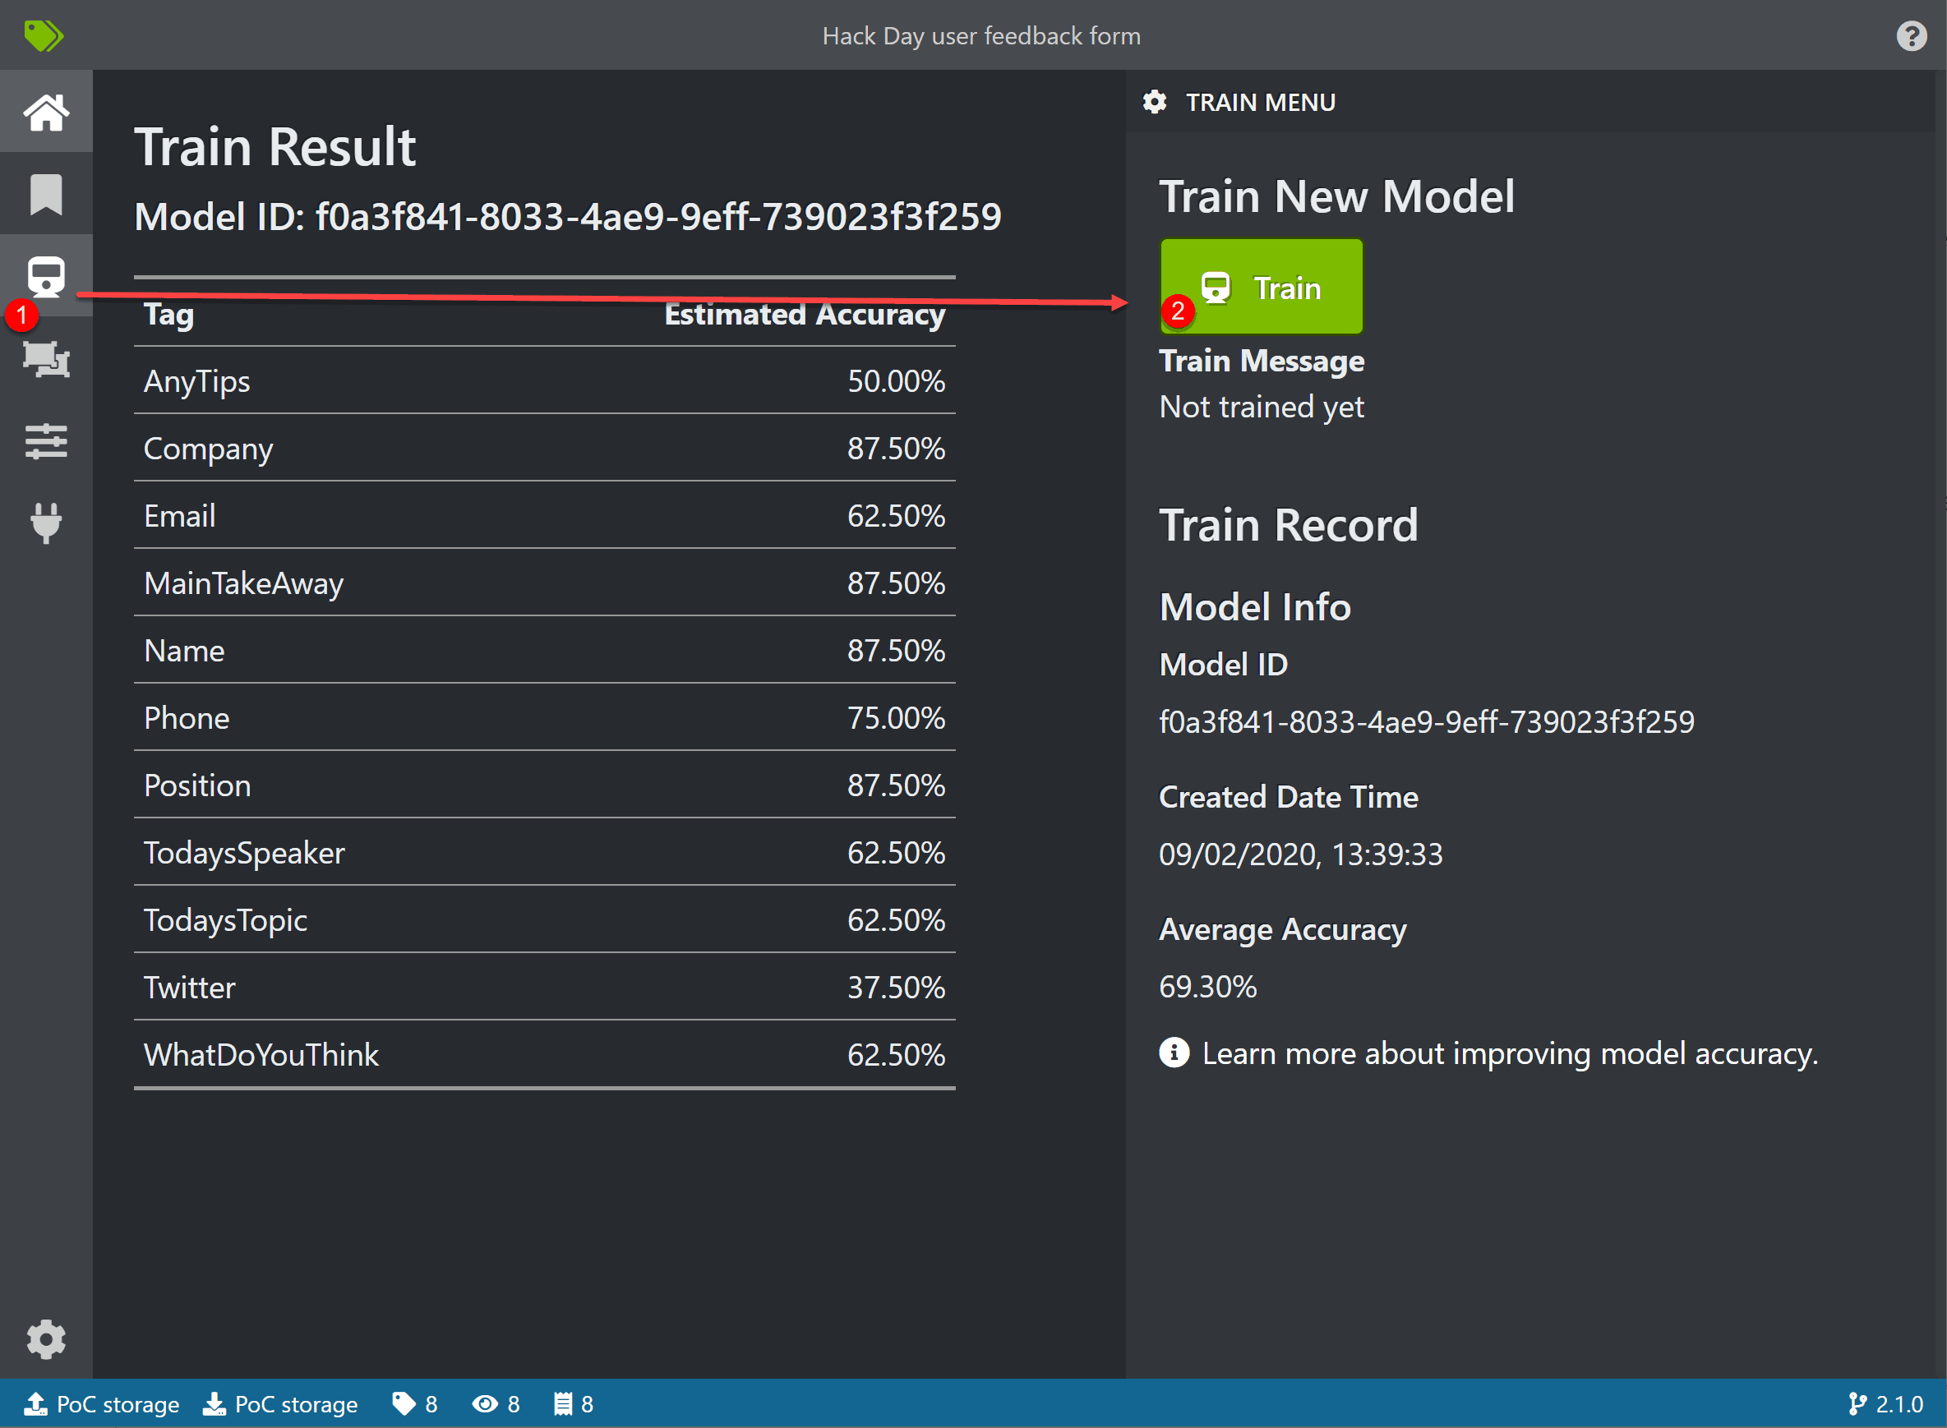1947x1428 pixels.
Task: Upload project using the PoC storage upload icon
Action: coord(36,1404)
